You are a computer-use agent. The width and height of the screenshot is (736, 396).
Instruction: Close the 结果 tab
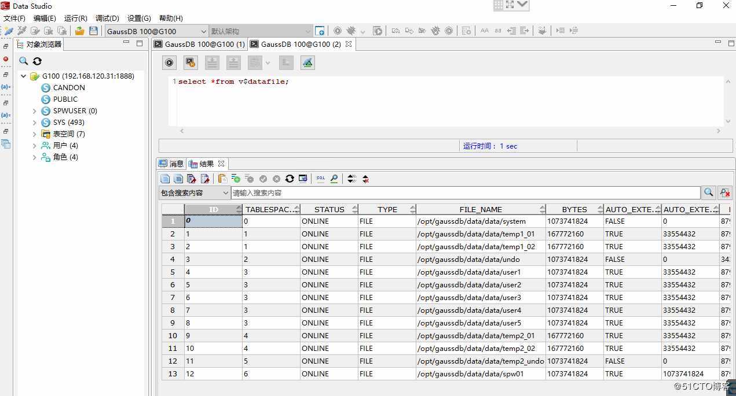point(221,164)
